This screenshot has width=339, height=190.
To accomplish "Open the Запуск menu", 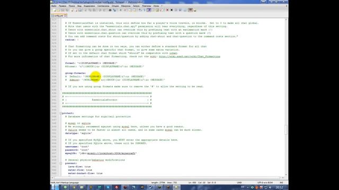I will 136,6.
